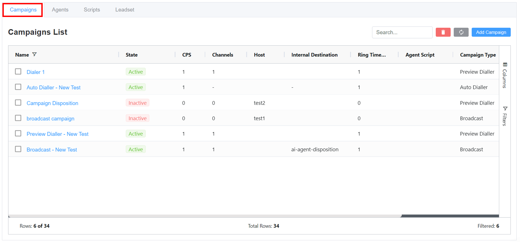
Task: Select the Campaign Disposition row checkbox
Action: [x=18, y=103]
